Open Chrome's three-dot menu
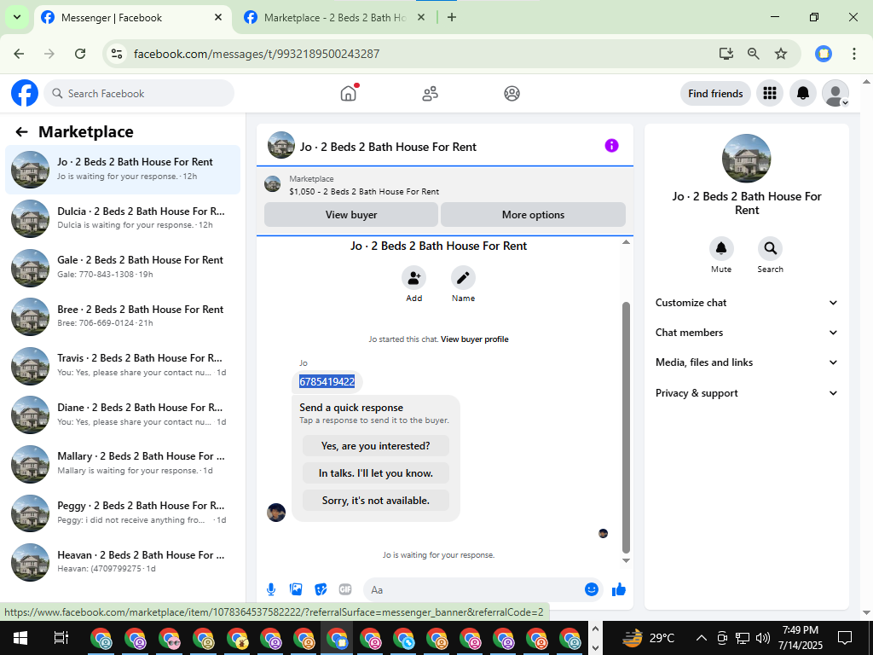This screenshot has height=655, width=873. pos(853,54)
